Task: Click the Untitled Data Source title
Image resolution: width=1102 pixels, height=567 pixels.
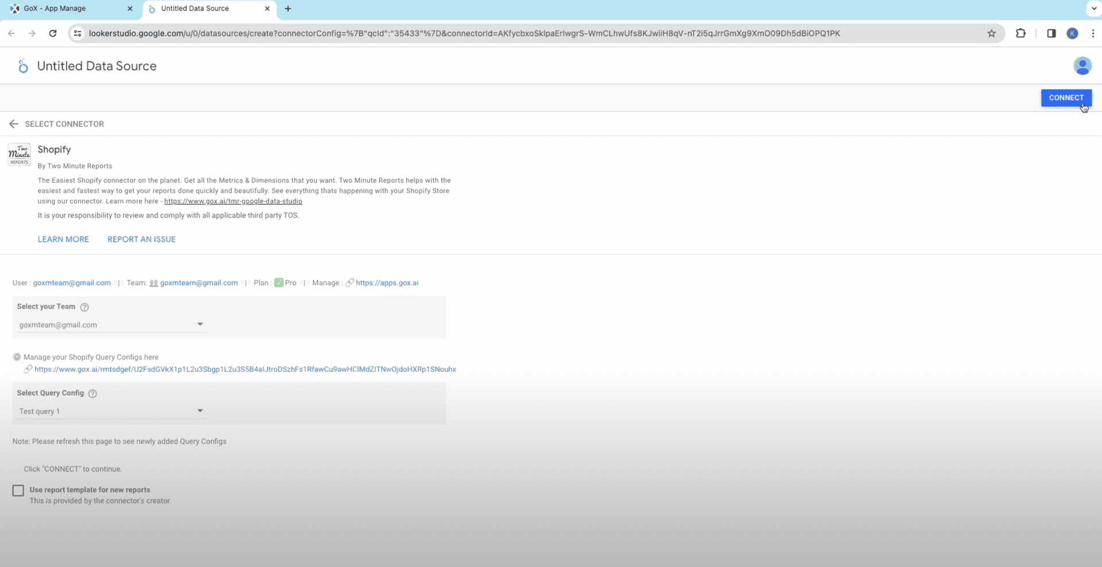Action: click(x=97, y=66)
